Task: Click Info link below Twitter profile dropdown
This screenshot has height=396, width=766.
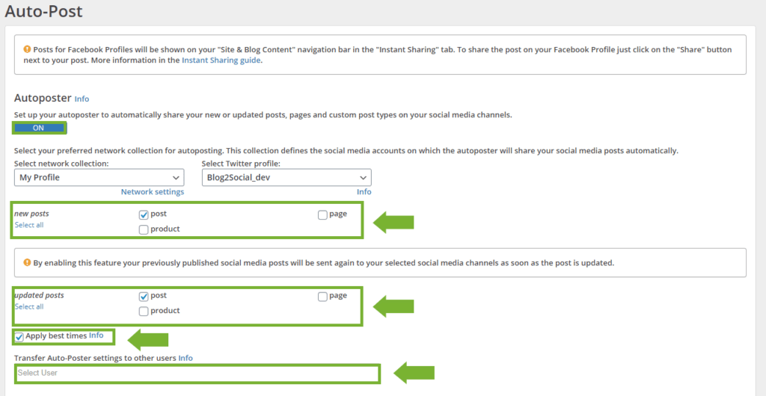Action: [364, 192]
